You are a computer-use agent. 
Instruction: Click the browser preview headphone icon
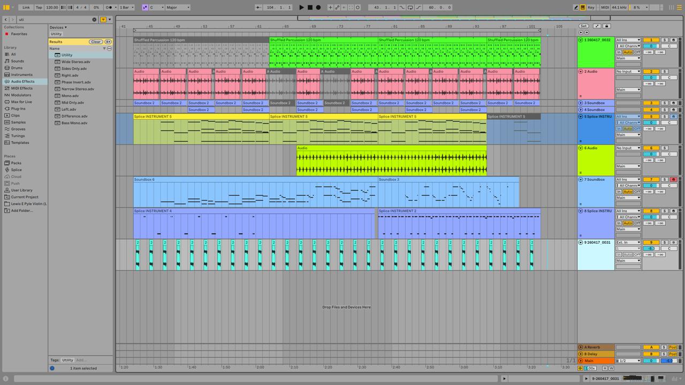point(52,368)
